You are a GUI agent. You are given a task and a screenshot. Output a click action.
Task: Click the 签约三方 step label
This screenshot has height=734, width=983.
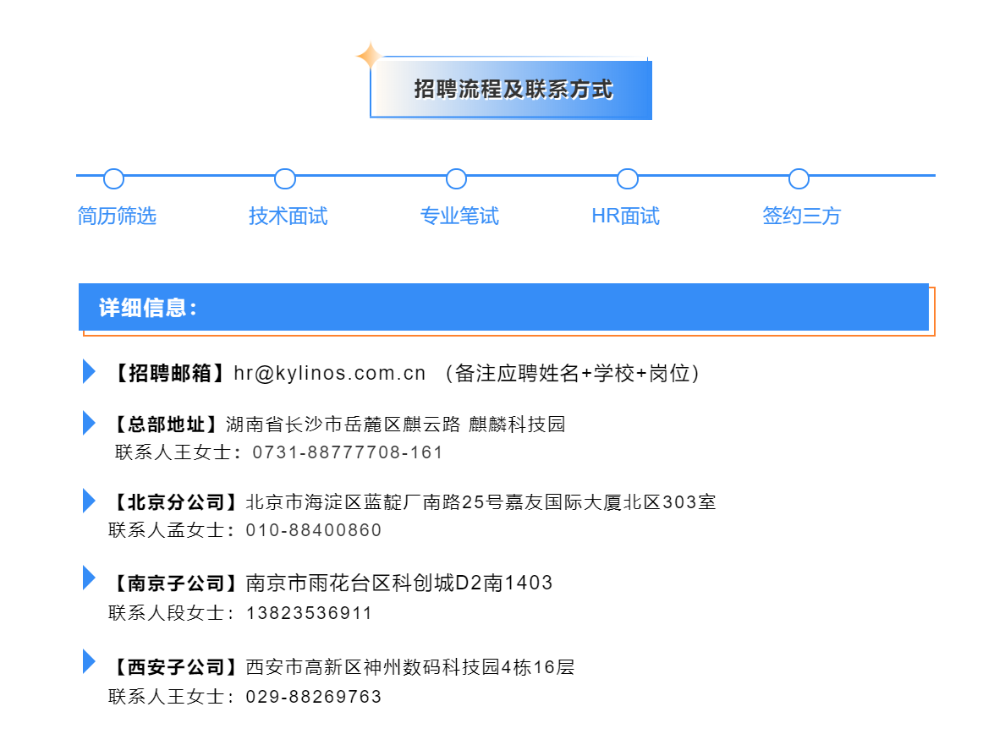[801, 216]
